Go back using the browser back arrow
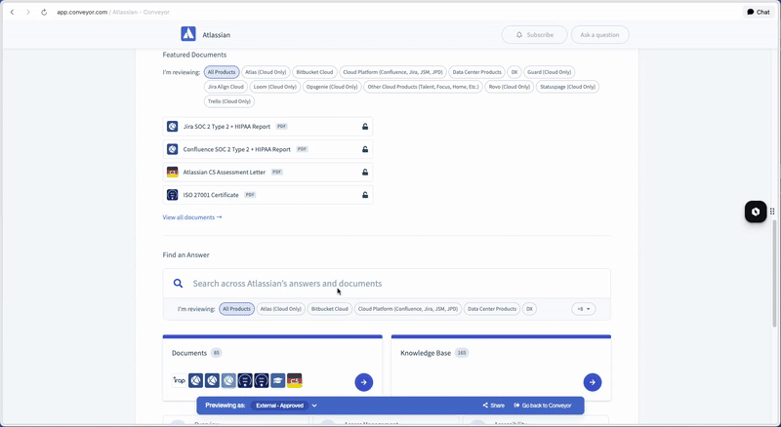This screenshot has width=781, height=427. 13,12
